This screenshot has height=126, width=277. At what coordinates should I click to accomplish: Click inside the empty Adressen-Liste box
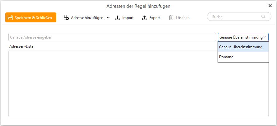point(138,84)
